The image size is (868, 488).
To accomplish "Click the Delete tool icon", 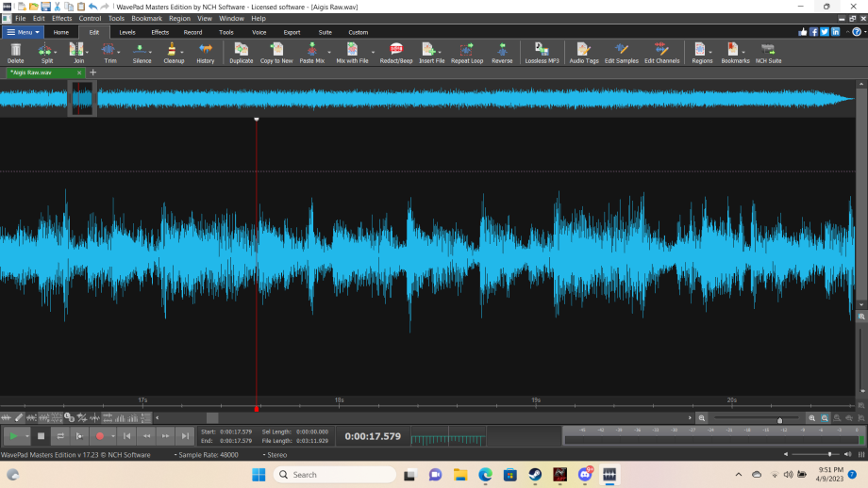I will coord(15,53).
